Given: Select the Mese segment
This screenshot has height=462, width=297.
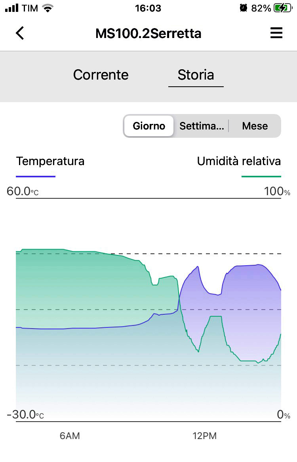Looking at the screenshot, I should tap(255, 126).
